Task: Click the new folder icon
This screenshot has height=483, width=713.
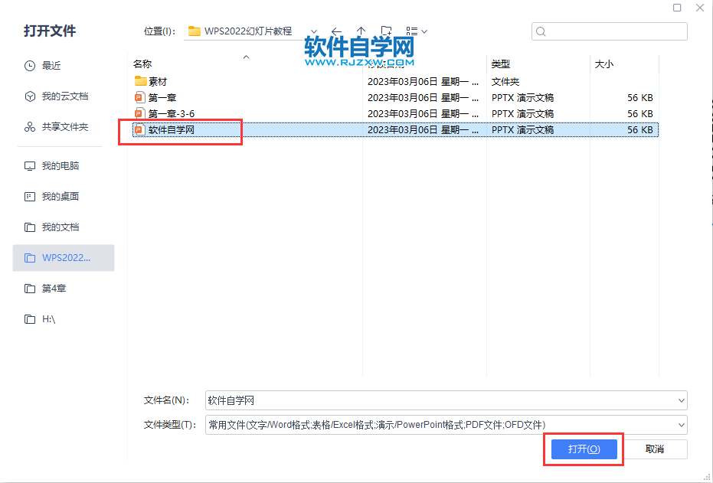Action: (386, 31)
